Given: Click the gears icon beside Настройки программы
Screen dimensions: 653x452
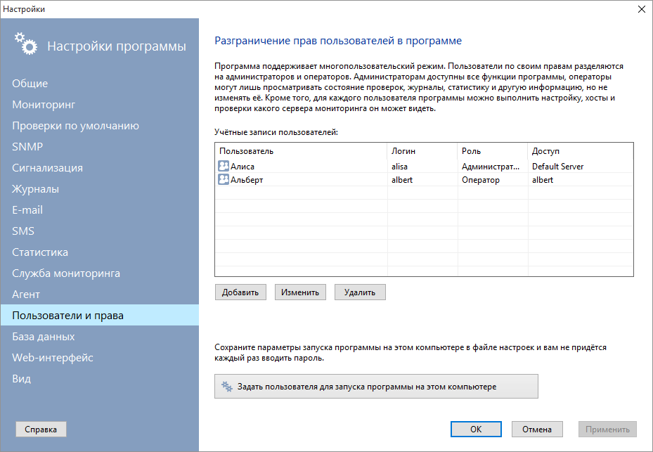Looking at the screenshot, I should click(26, 44).
